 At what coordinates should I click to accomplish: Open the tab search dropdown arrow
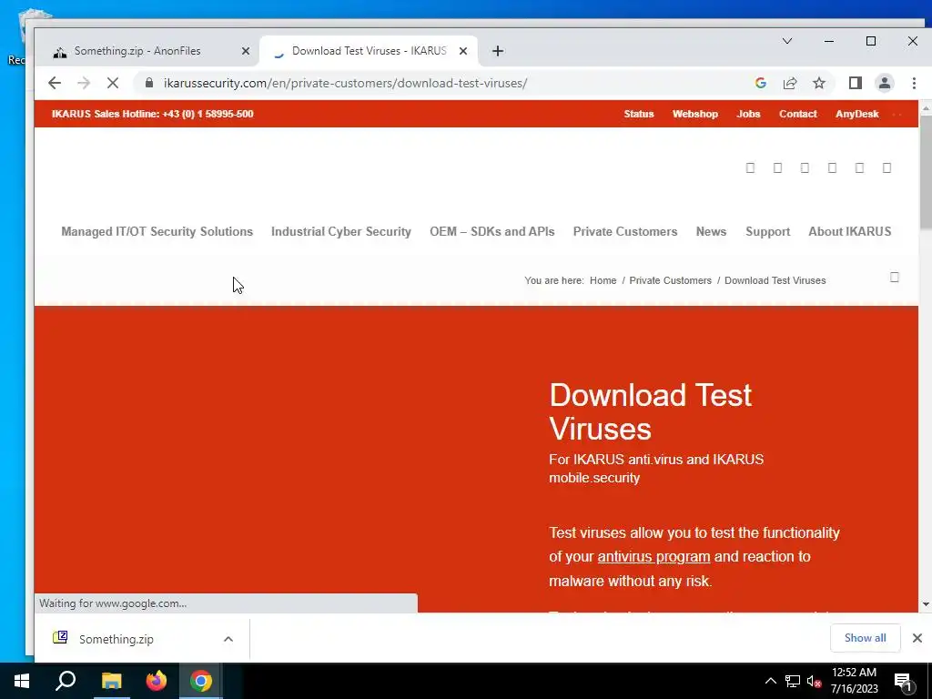coord(787,41)
